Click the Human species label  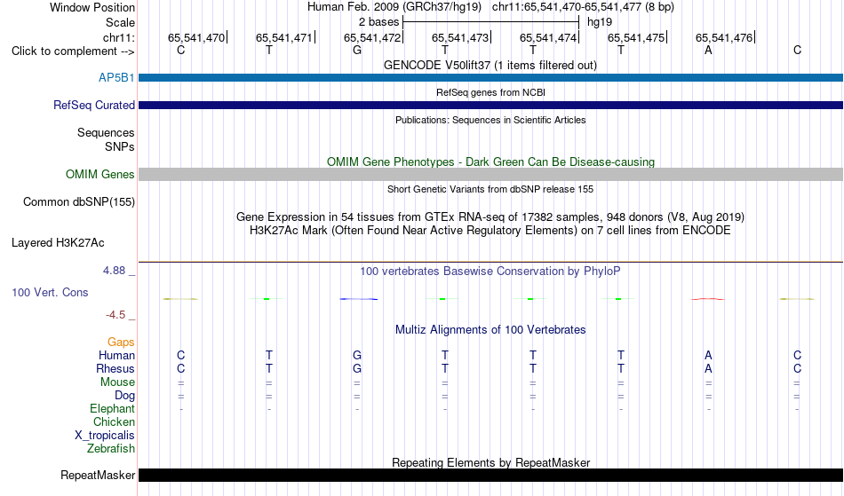(x=116, y=355)
